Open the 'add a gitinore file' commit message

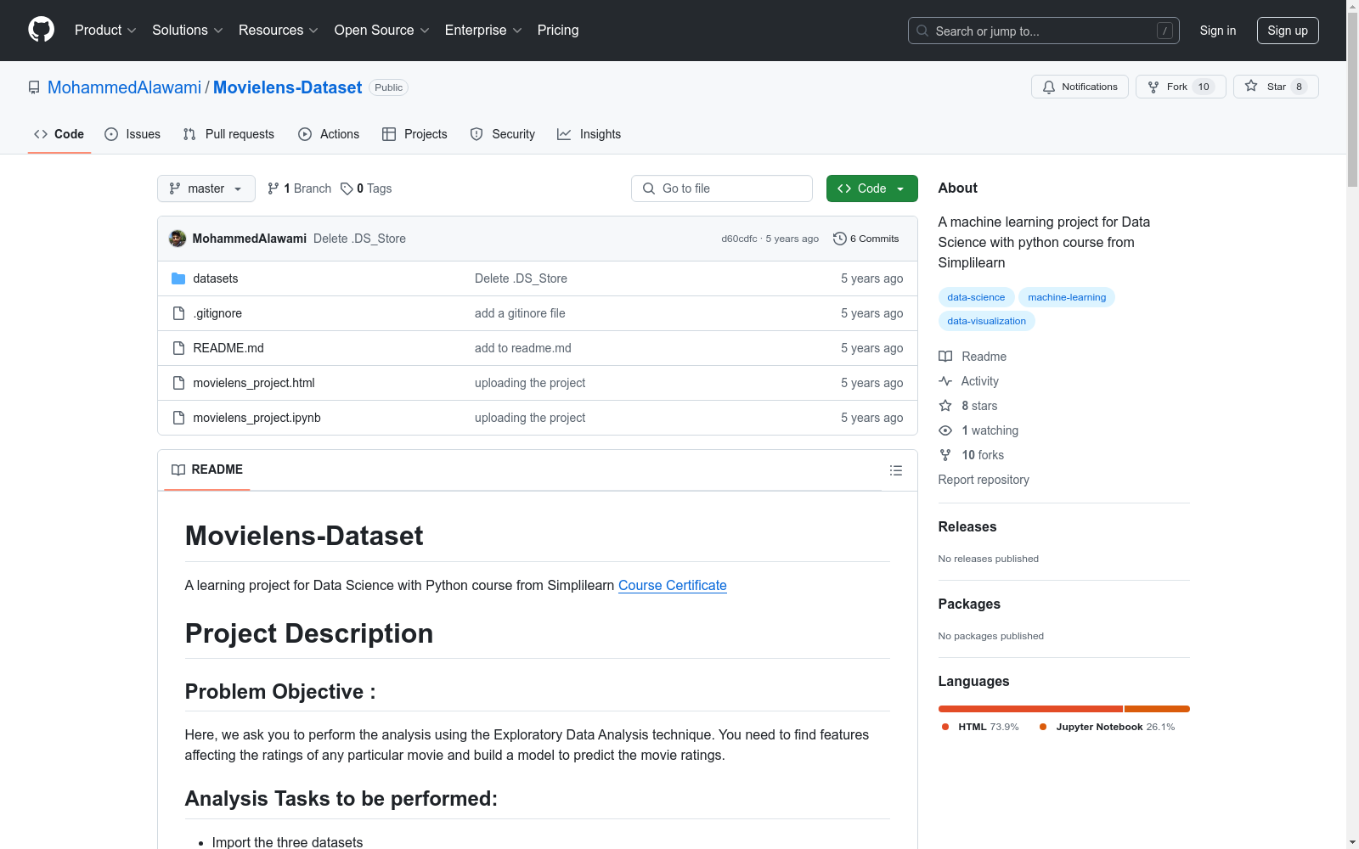(520, 313)
